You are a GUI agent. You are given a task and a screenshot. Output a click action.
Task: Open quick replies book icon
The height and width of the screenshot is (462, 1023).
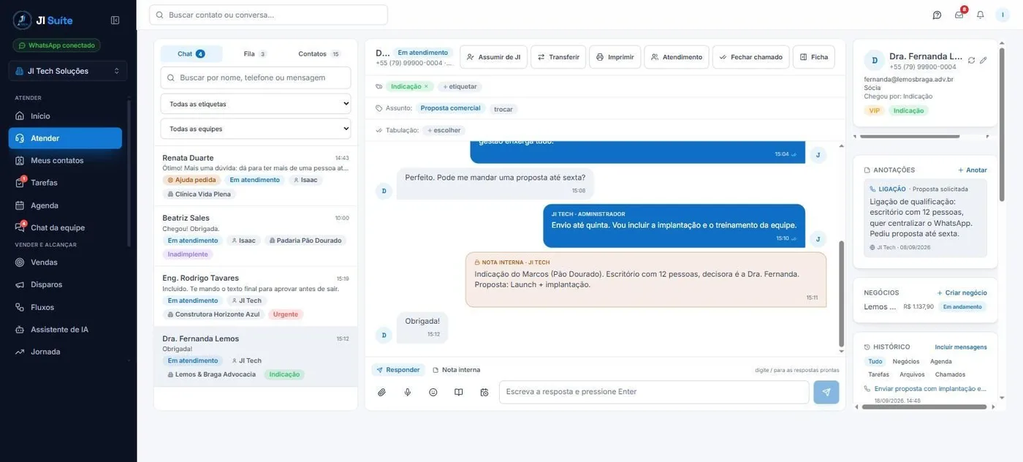click(459, 393)
